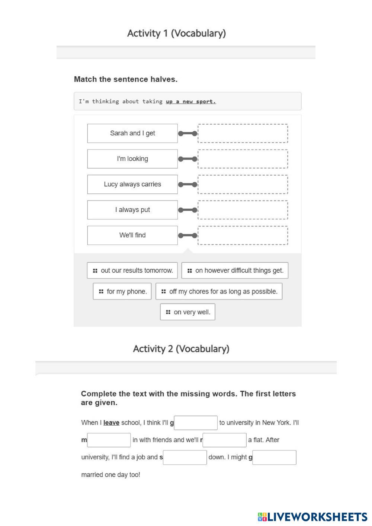Click drag handle icon on 'out our results tomorrow.'
372x526 pixels.
(x=95, y=271)
